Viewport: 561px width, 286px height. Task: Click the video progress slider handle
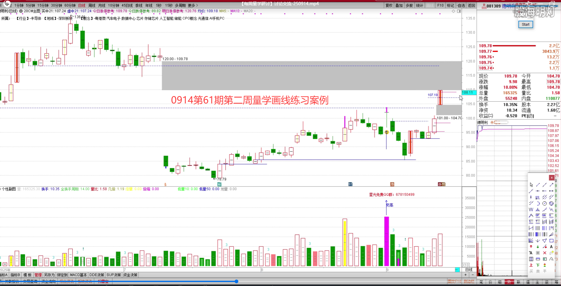(236, 281)
